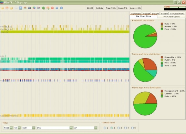
Task: Click the 21608 packet count field
Action: tap(90, 8)
